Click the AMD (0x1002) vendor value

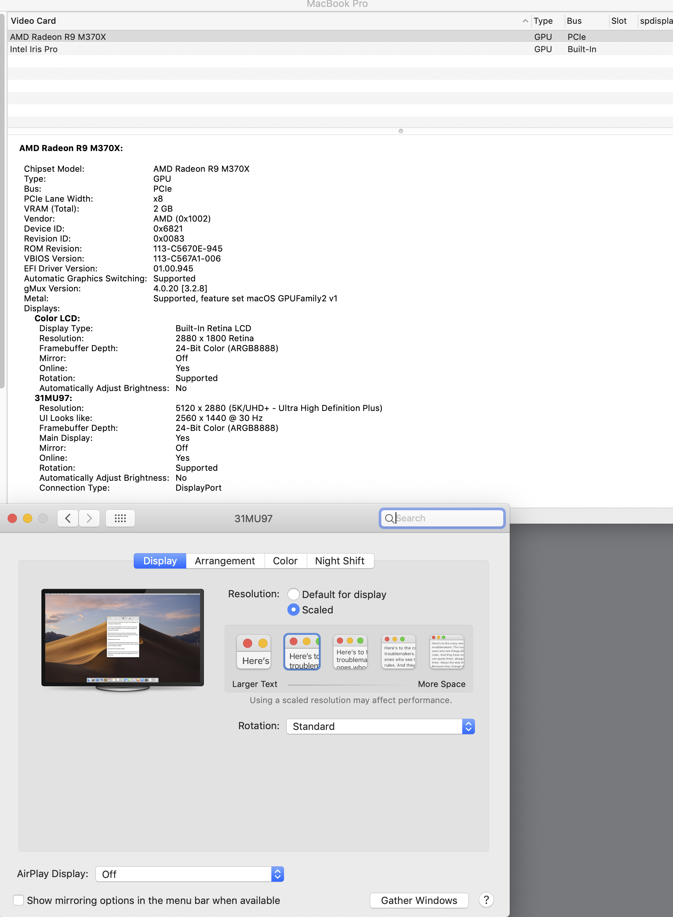point(182,219)
